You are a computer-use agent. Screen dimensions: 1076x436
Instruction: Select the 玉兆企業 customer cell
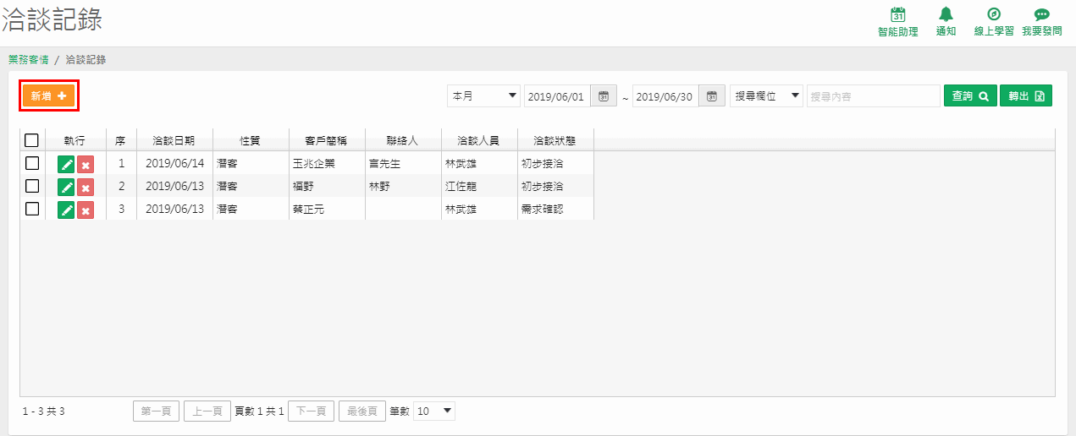pos(327,164)
